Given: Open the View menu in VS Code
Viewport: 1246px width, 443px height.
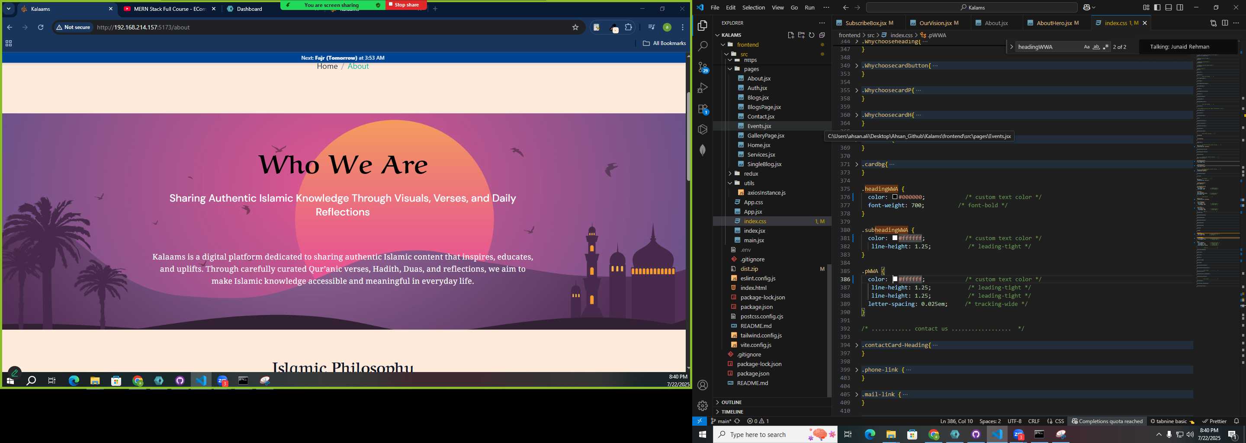Looking at the screenshot, I should [x=778, y=7].
